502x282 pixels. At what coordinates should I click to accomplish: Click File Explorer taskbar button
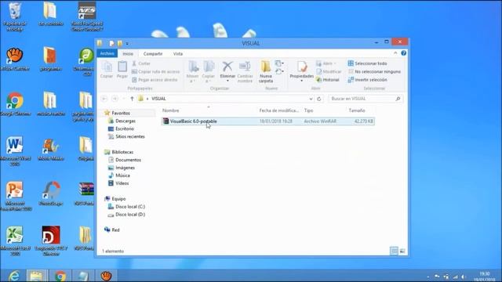tap(37, 276)
